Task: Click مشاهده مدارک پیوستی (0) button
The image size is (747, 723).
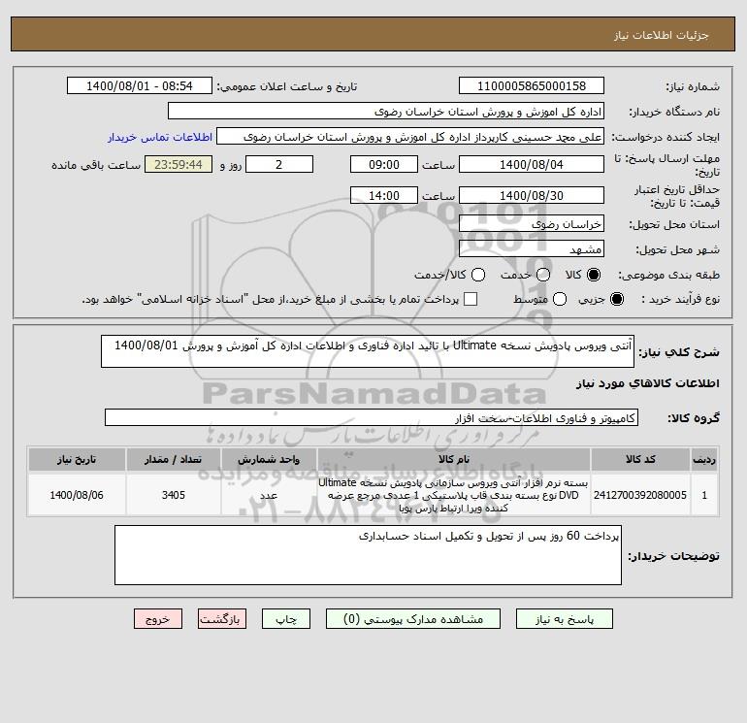Action: pos(413,618)
